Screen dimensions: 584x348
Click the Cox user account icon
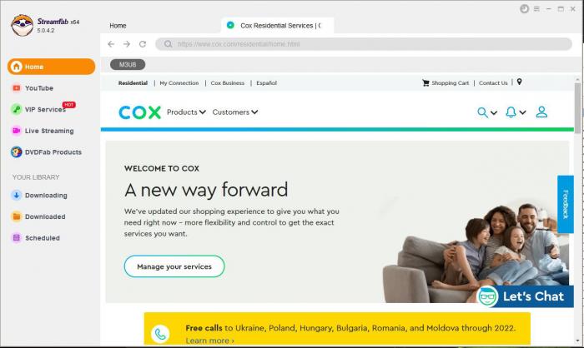point(541,112)
